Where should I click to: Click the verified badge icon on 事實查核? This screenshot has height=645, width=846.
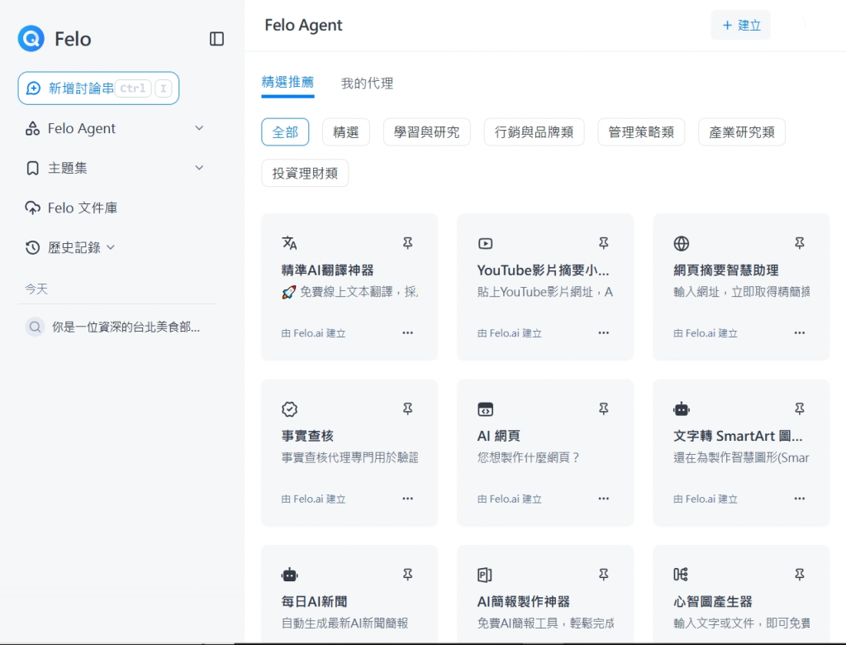289,409
